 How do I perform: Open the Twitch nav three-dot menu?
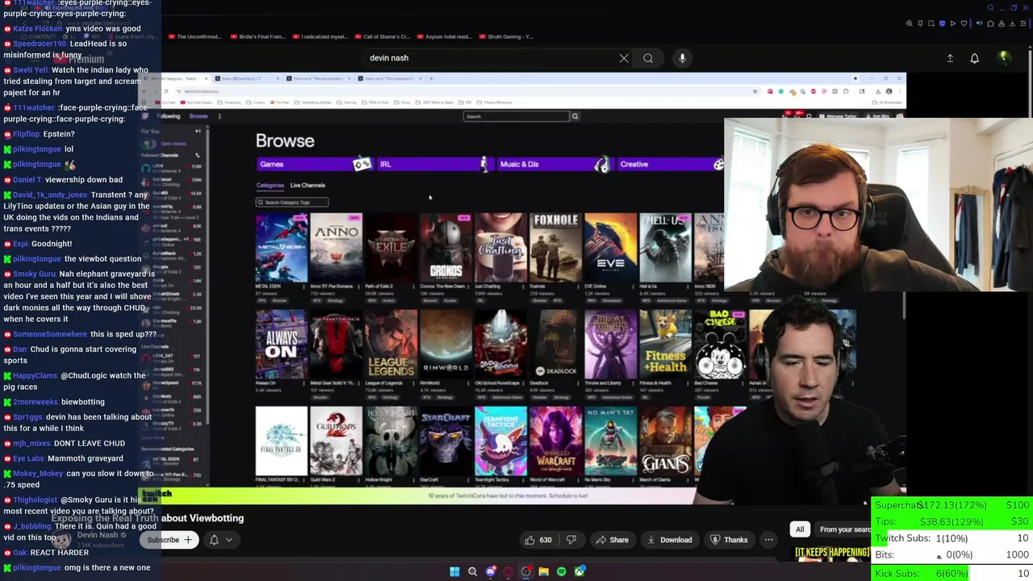220,116
